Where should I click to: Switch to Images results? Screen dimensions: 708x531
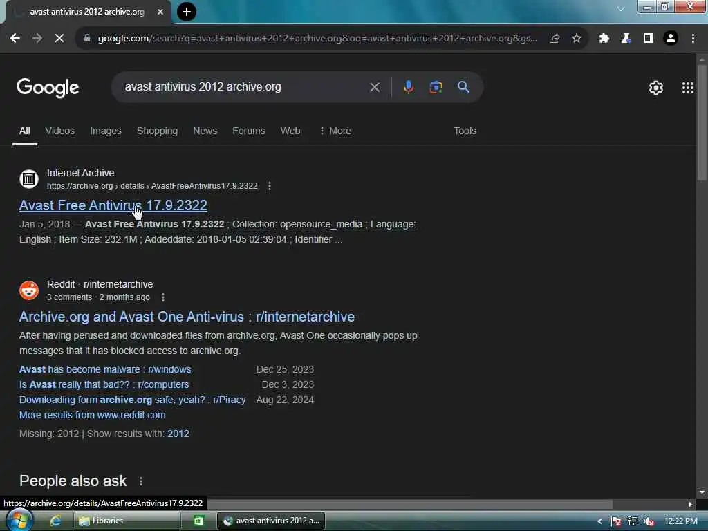point(106,131)
